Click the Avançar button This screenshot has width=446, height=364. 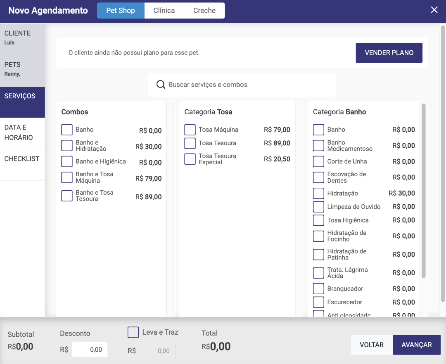pos(416,345)
